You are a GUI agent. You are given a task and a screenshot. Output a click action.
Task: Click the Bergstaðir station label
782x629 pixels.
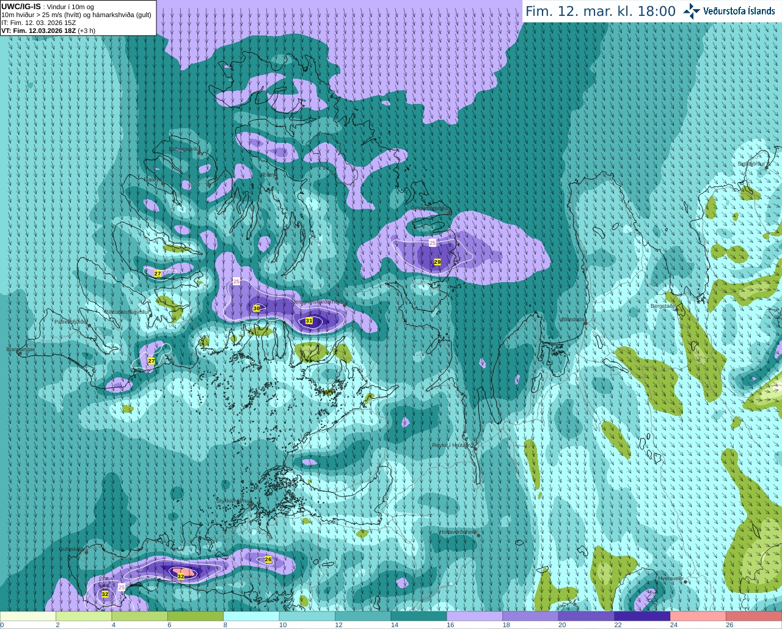coord(662,306)
